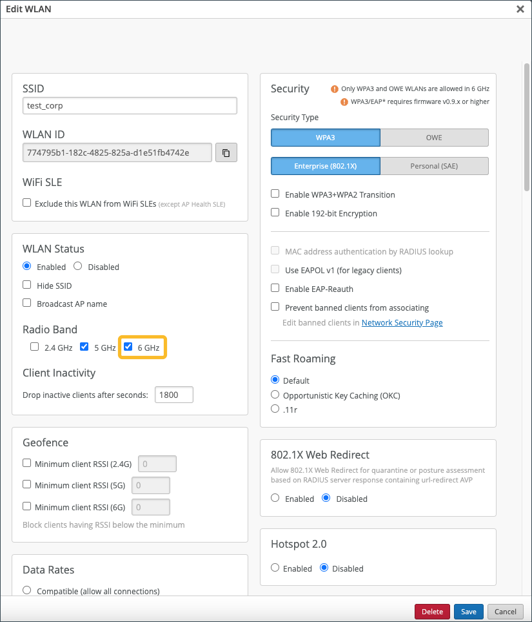Save the WLAN configuration
532x622 pixels.
click(468, 612)
